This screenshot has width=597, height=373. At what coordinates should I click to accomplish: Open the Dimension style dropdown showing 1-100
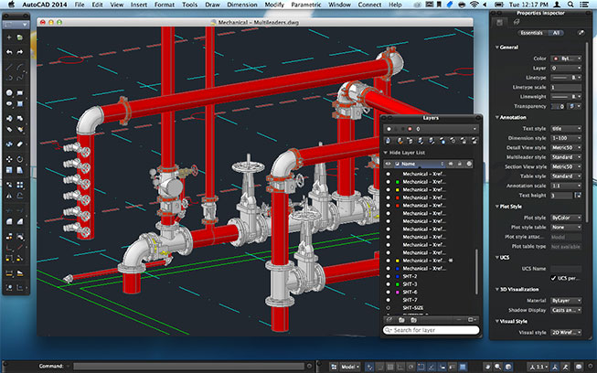click(x=566, y=138)
